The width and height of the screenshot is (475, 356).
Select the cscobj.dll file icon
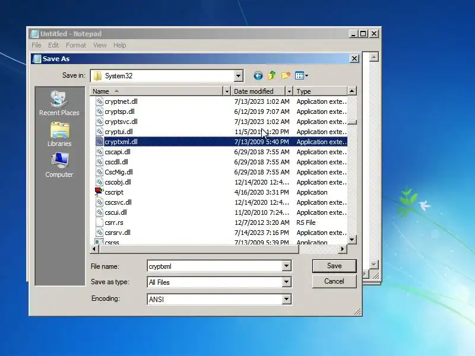coord(99,182)
